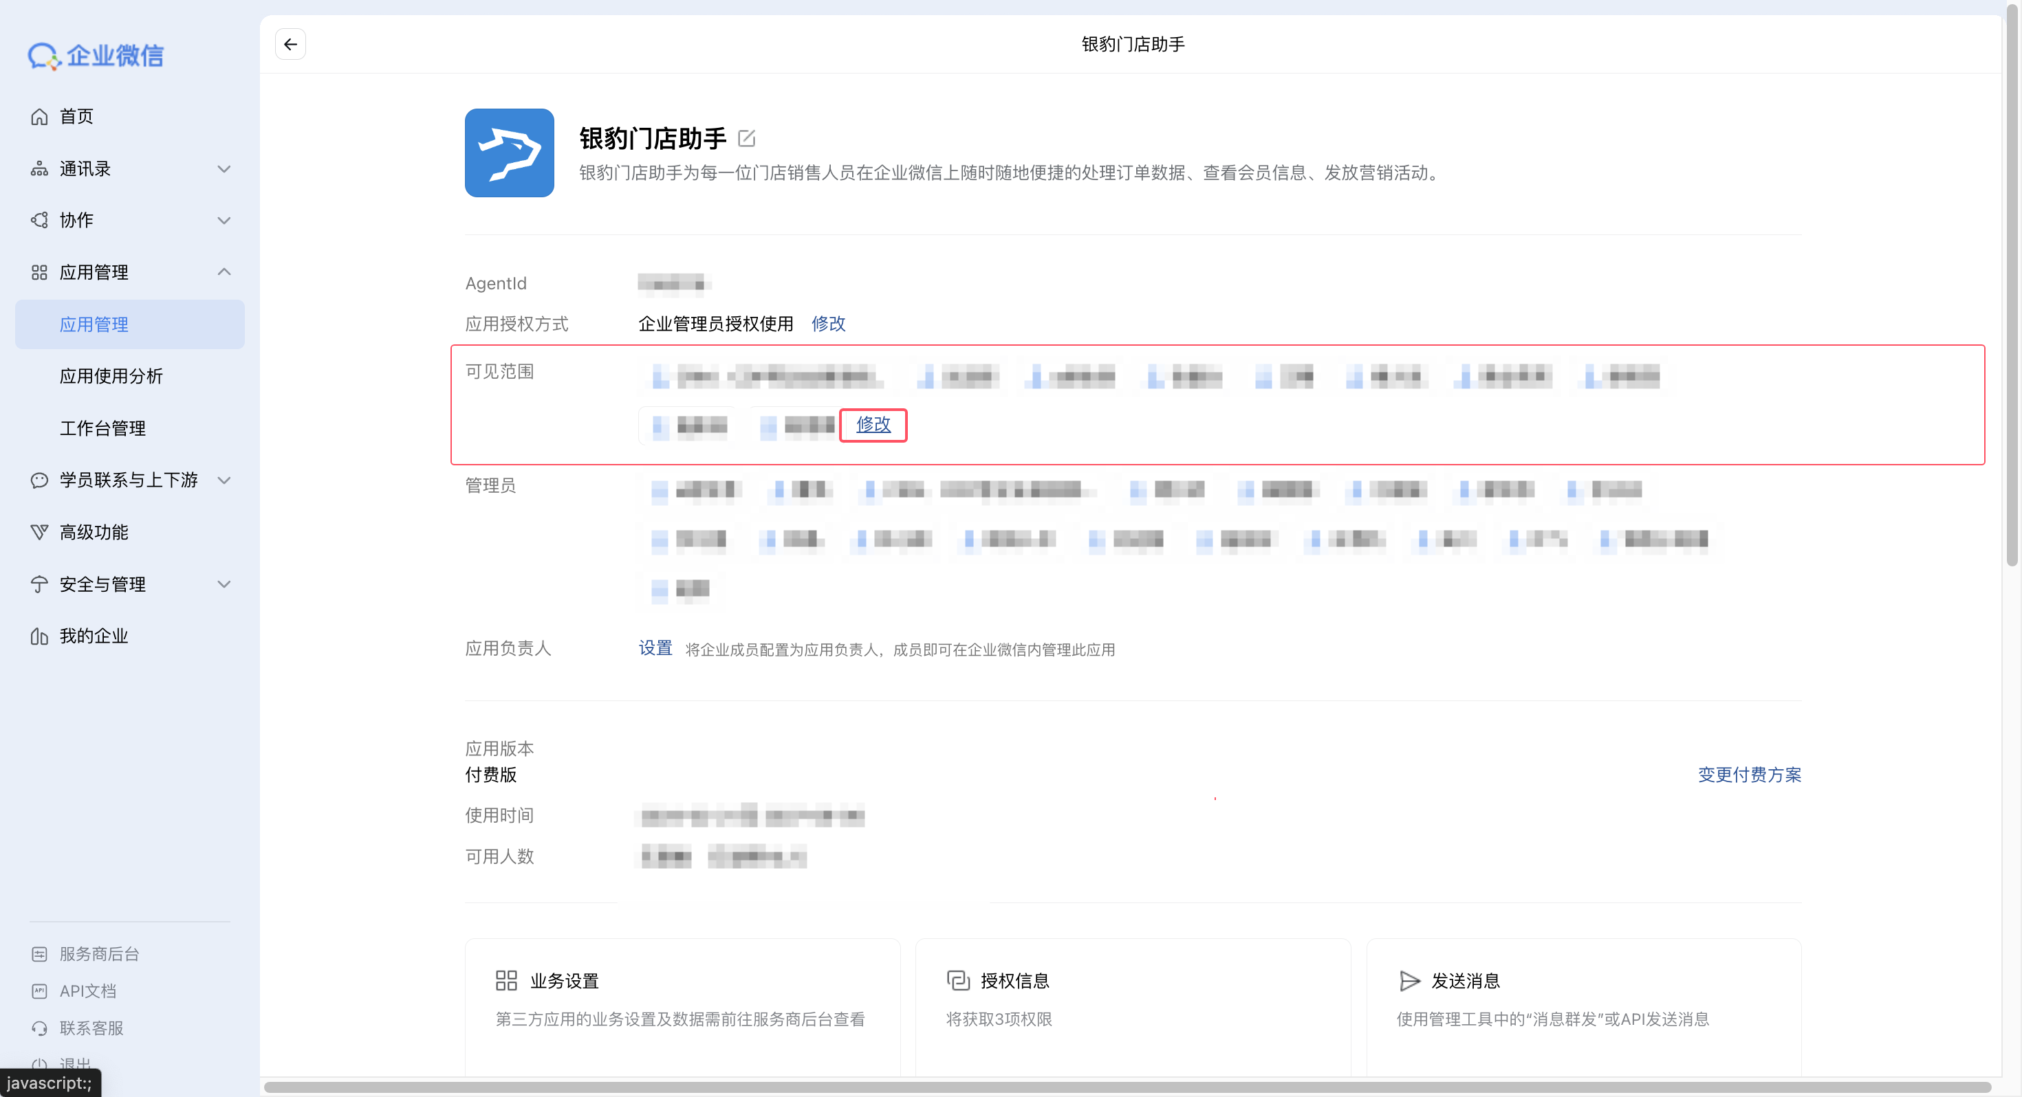
Task: Click the 学员联系与上下游 chat icon
Action: click(39, 480)
